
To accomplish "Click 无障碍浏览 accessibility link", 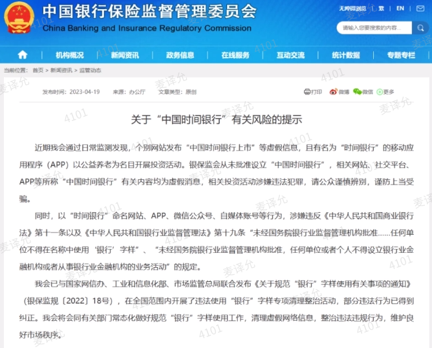I will point(352,8).
